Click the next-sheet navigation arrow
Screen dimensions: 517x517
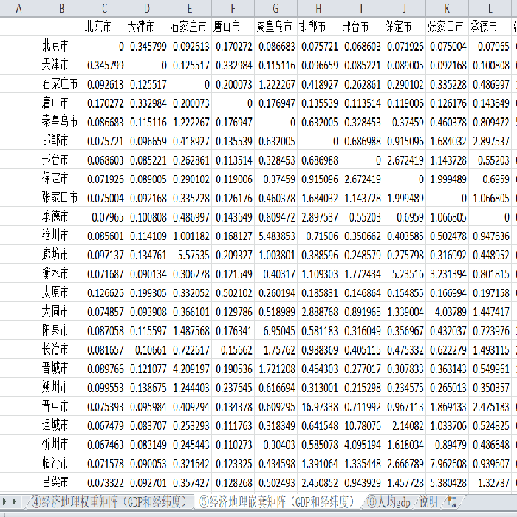(5, 501)
